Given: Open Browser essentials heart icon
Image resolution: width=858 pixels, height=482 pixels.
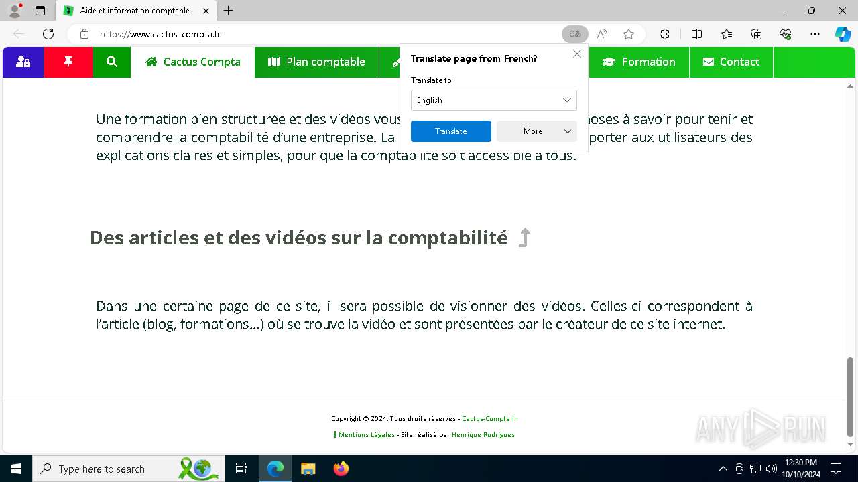Looking at the screenshot, I should (x=786, y=34).
